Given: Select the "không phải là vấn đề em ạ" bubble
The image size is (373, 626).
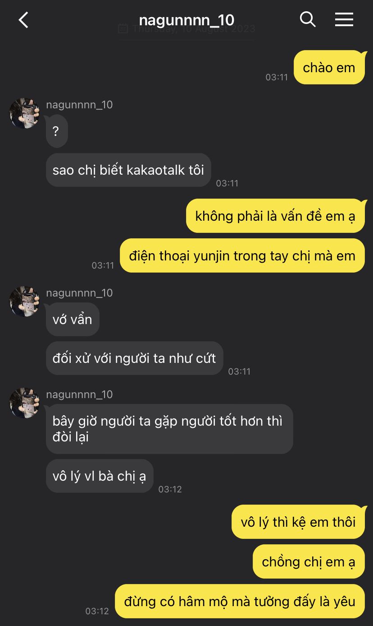Looking at the screenshot, I should 275,216.
